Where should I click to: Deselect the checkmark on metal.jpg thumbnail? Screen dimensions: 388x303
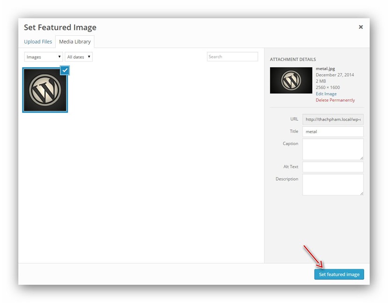[64, 70]
